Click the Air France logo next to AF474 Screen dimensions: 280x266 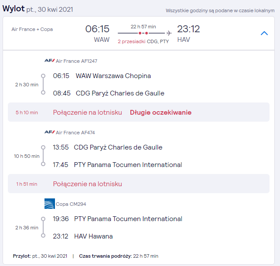(x=49, y=132)
